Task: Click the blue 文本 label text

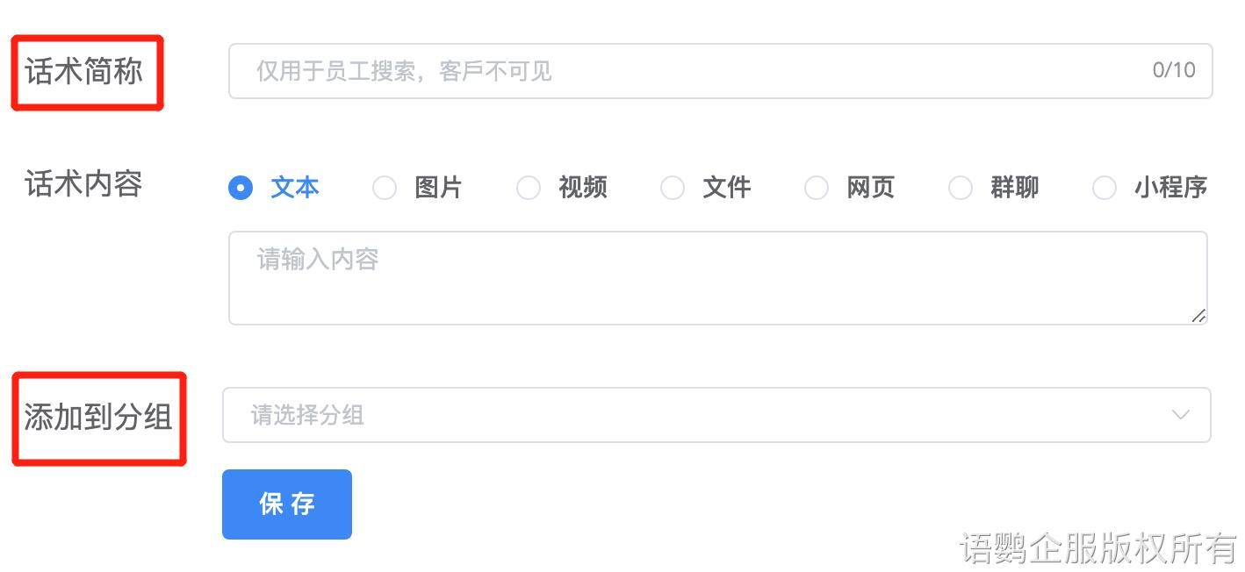Action: point(295,188)
